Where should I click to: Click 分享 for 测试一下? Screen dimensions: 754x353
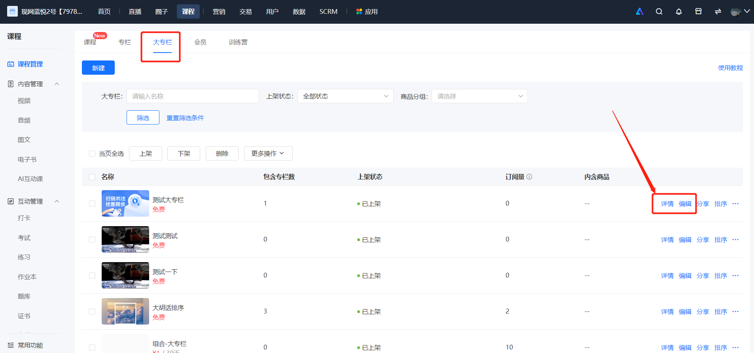pyautogui.click(x=703, y=276)
